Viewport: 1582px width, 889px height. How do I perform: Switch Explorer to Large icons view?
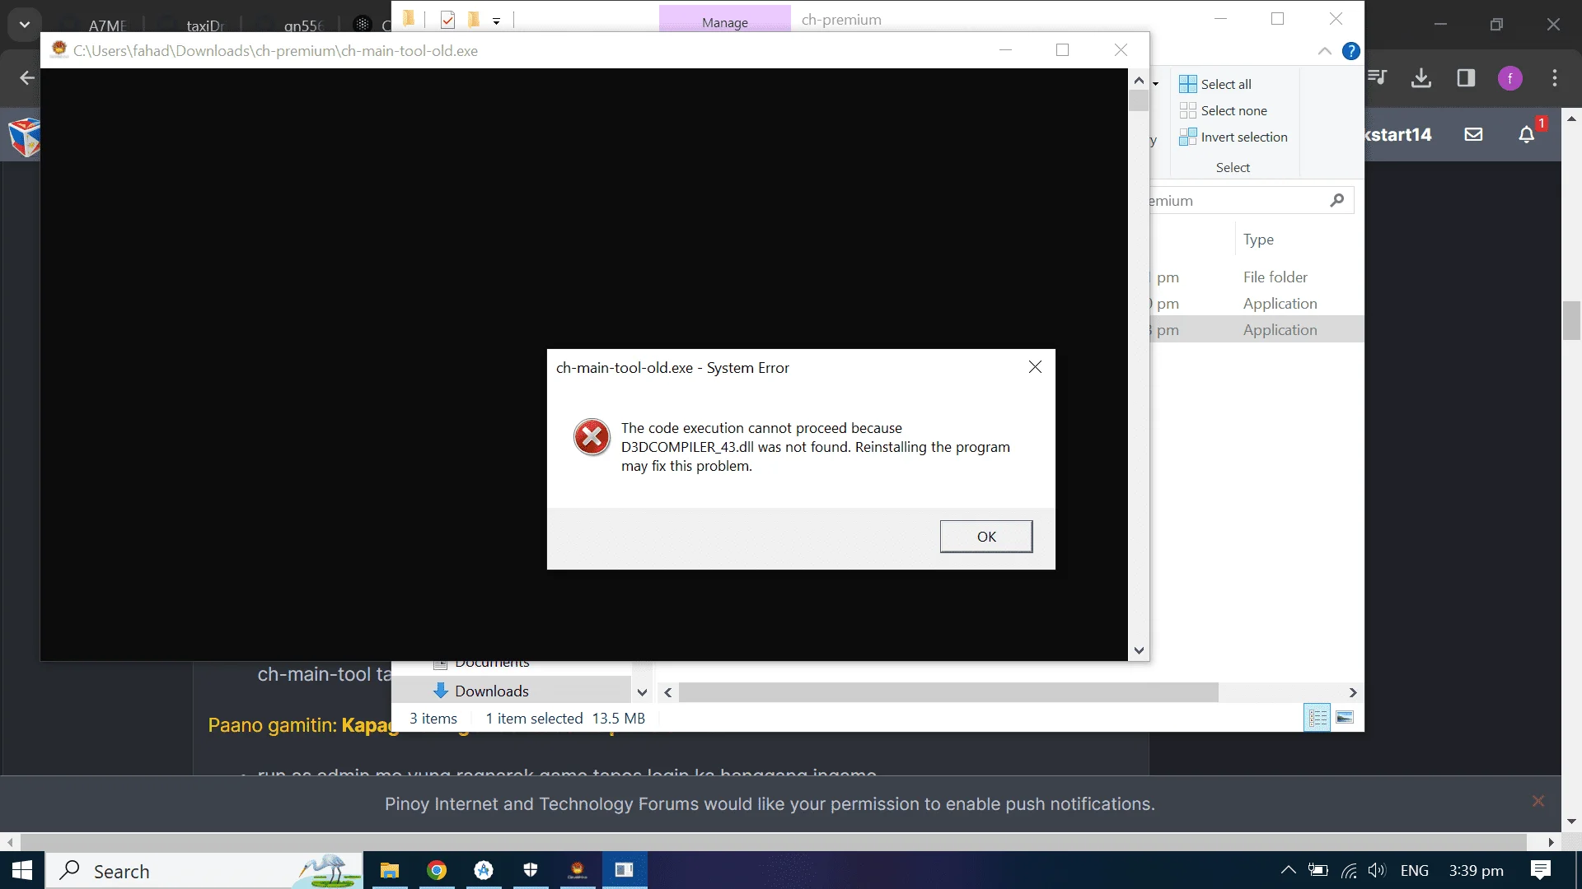click(1345, 718)
